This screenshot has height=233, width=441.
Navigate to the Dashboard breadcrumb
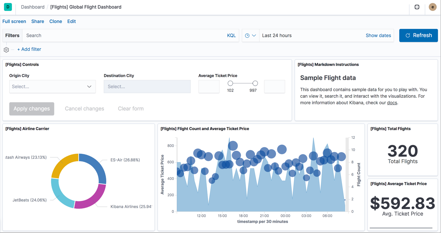click(32, 7)
